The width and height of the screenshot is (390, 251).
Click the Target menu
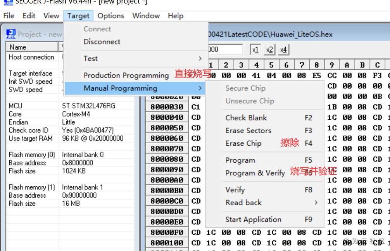click(78, 15)
